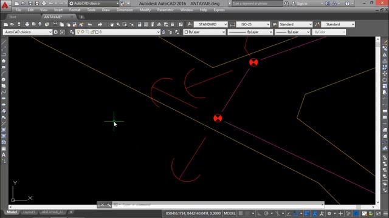Viewport: 389px width, 218px height.
Task: Open the multileader style Standard dropdown
Action: 338,24
